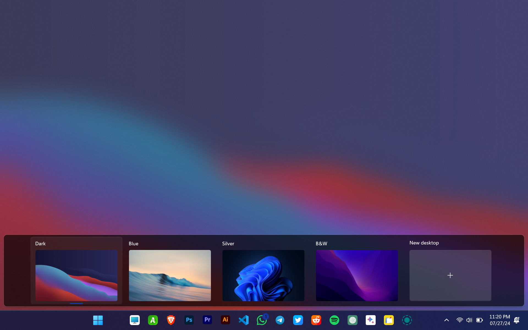Screen dimensions: 528x330
Task: Show hidden system tray icons
Action: coord(447,320)
